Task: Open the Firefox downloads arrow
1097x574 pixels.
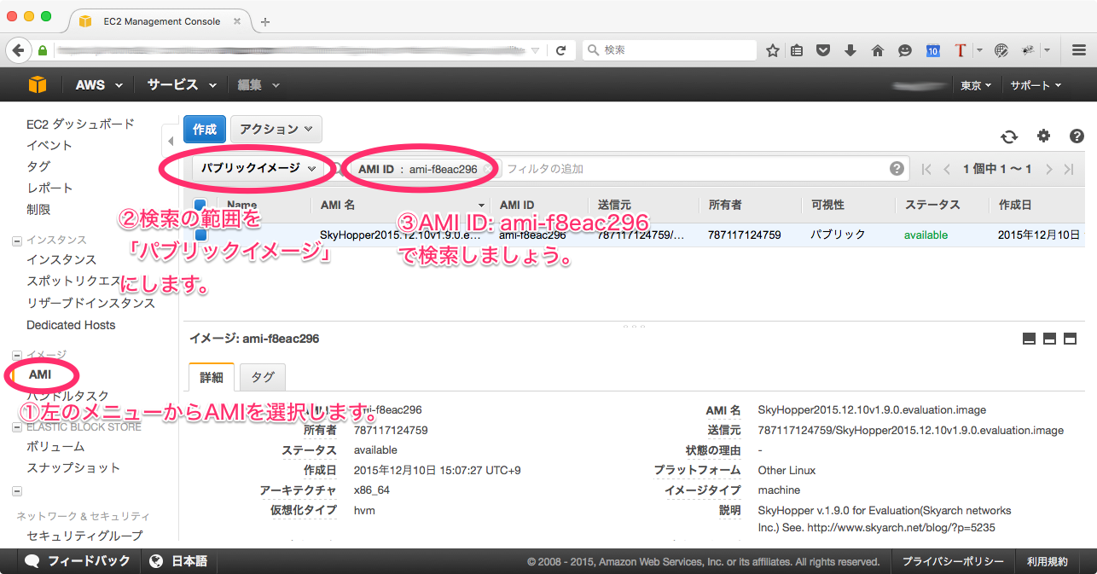Action: (850, 50)
